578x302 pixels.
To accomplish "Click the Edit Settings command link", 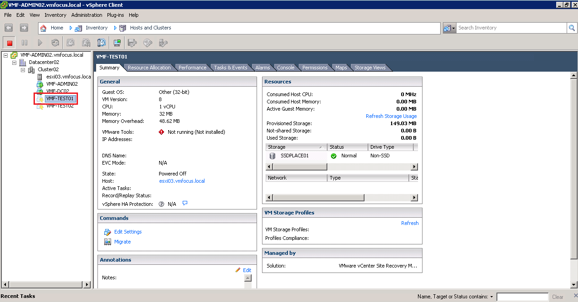I will point(128,232).
